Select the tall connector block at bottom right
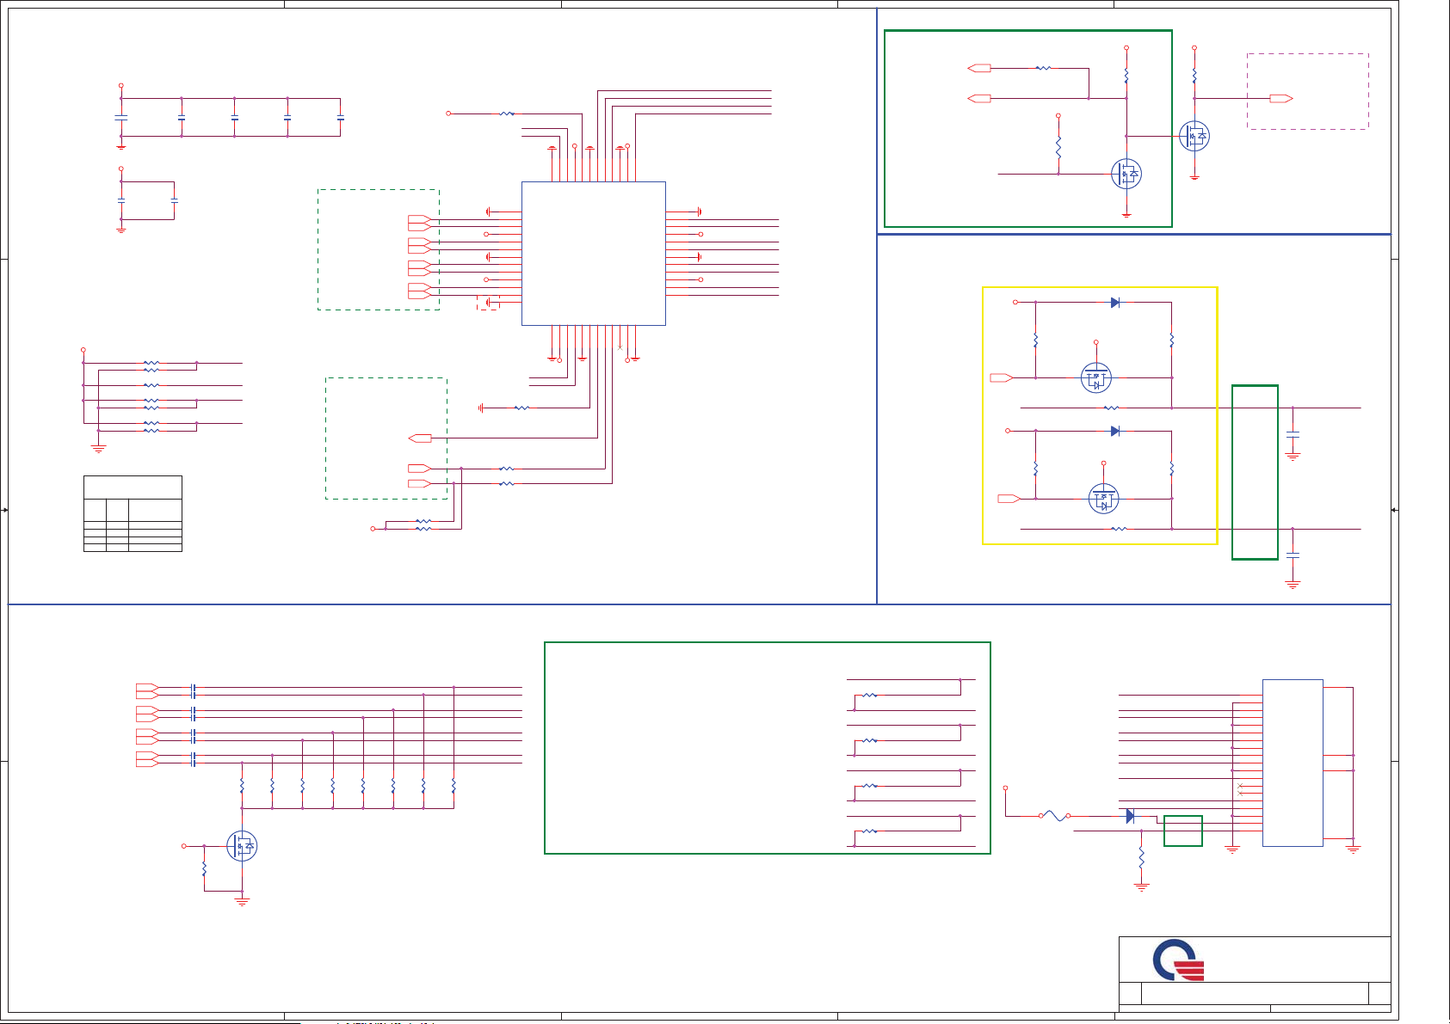This screenshot has height=1024, width=1450. (x=1292, y=763)
